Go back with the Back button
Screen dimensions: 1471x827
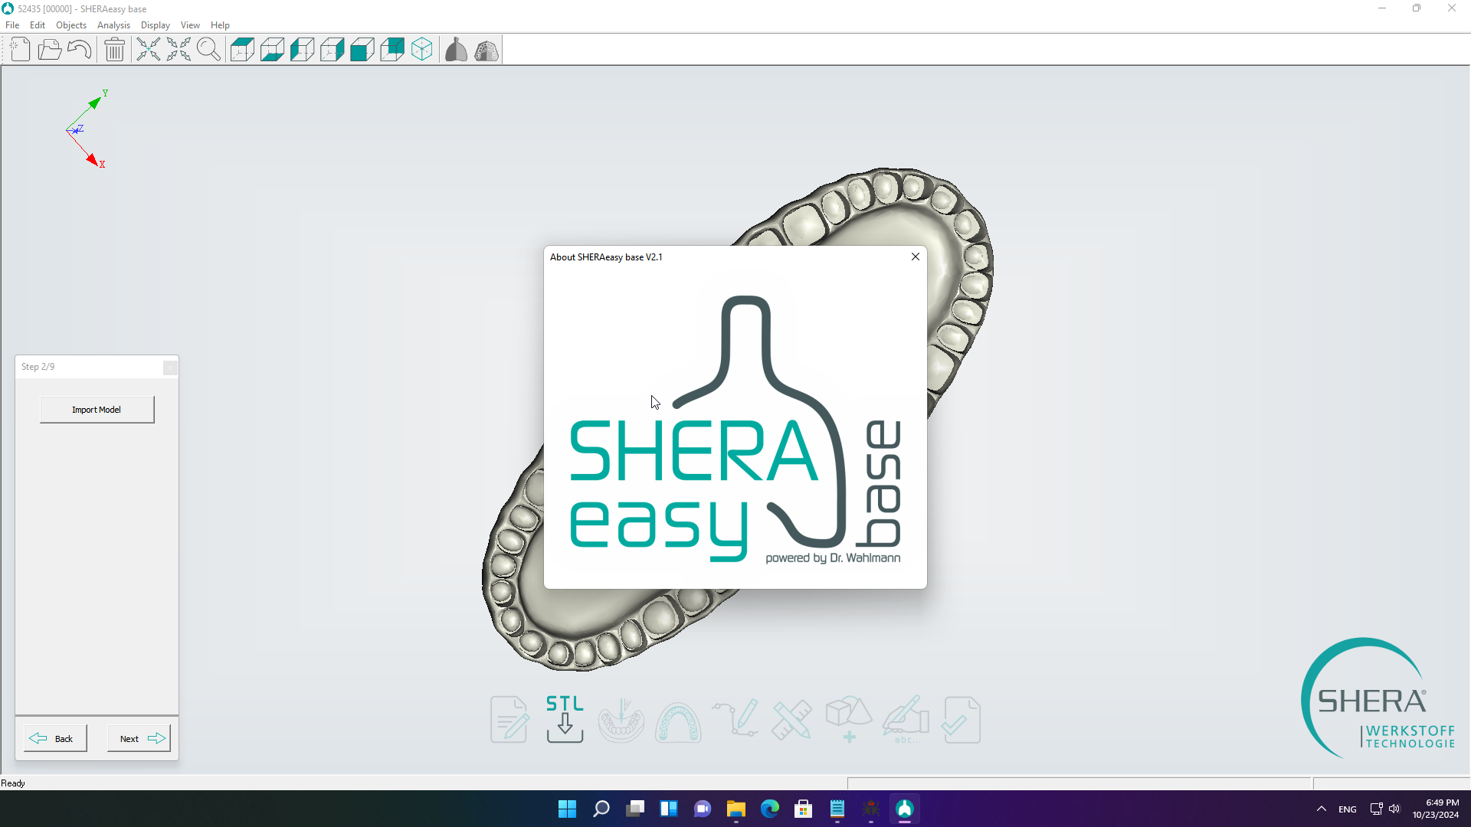(x=55, y=739)
